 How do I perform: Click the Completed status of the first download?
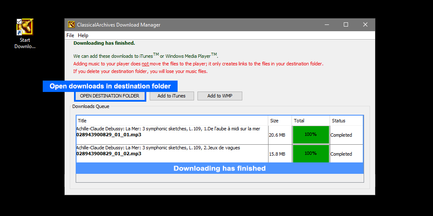[341, 135]
